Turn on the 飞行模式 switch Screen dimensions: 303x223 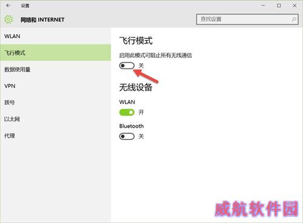tap(127, 65)
